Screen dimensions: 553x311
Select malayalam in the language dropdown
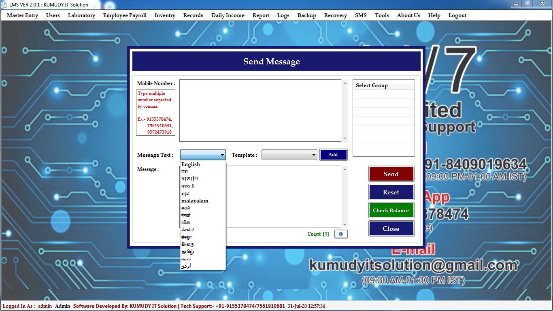pyautogui.click(x=195, y=201)
